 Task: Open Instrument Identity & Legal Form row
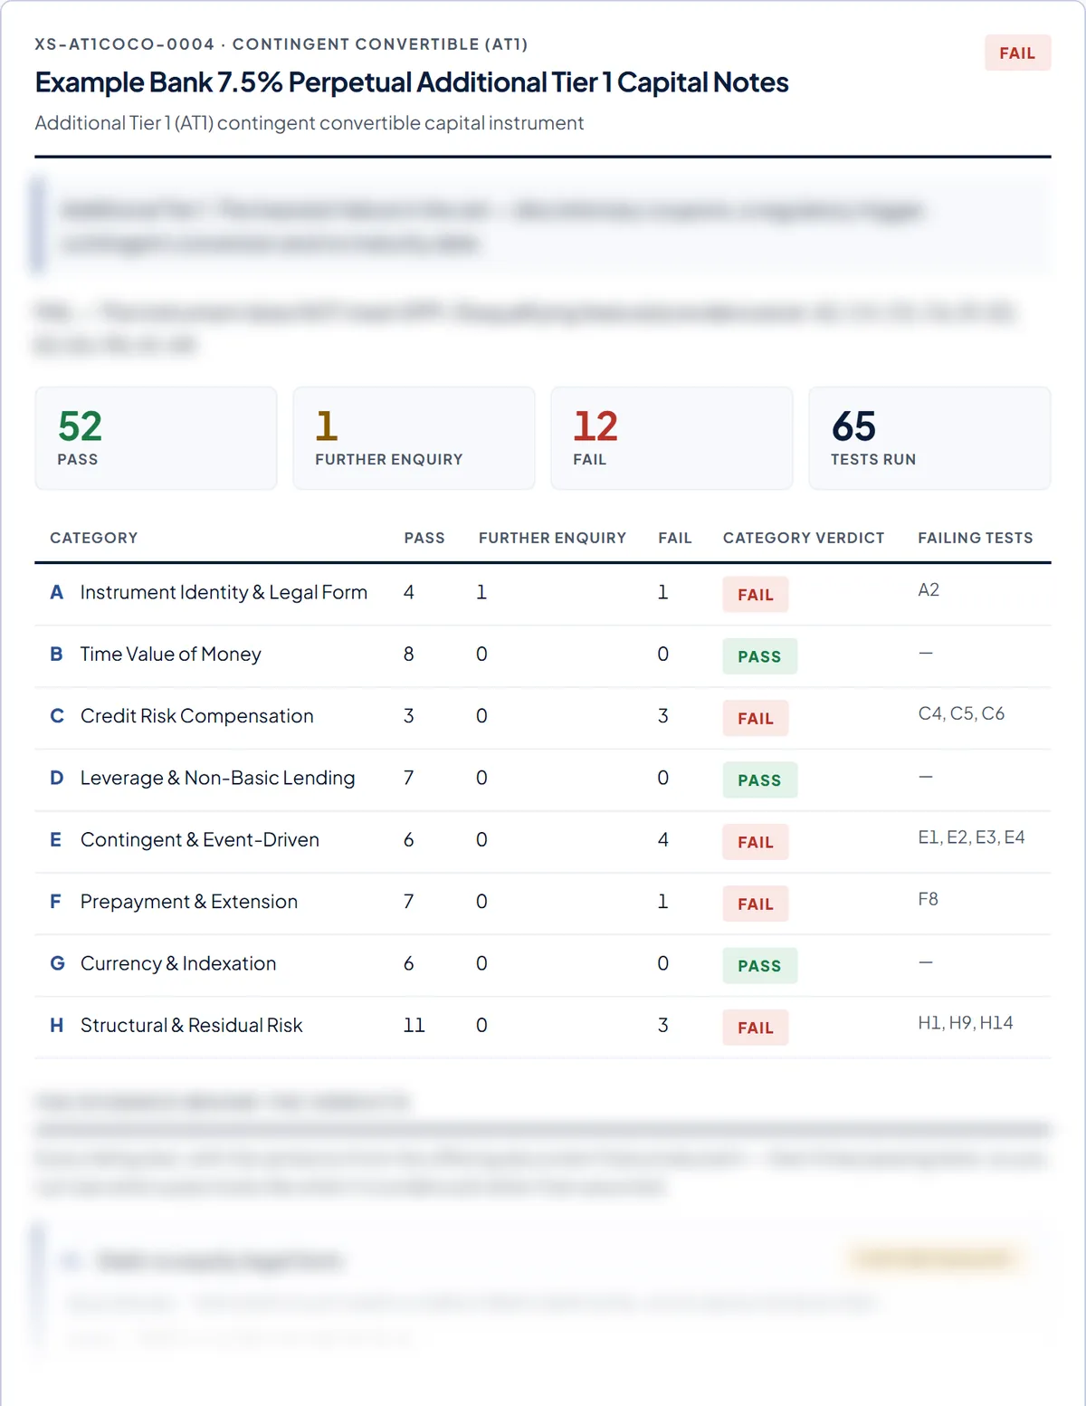point(543,594)
